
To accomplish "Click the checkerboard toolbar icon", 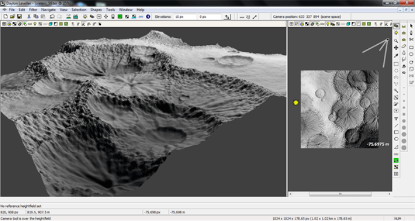I will (127, 17).
